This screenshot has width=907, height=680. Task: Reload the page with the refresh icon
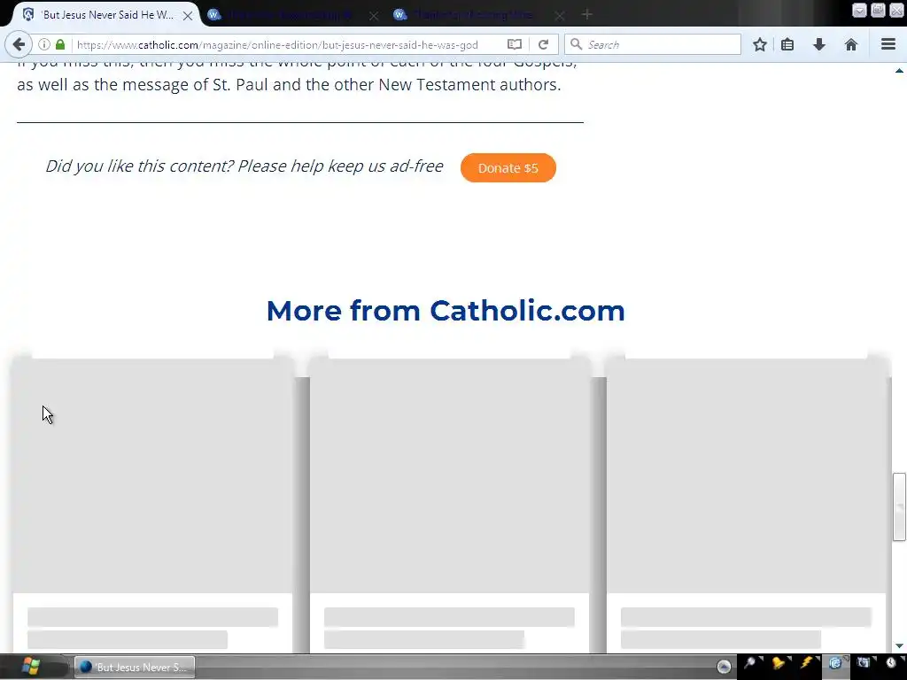pyautogui.click(x=543, y=44)
